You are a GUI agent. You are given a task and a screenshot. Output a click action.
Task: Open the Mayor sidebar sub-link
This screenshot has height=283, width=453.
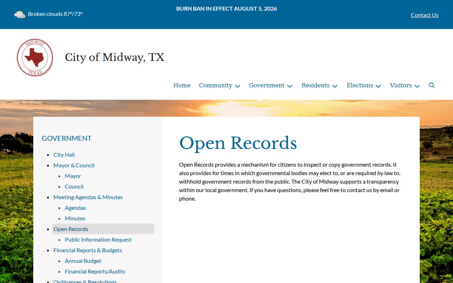pyautogui.click(x=73, y=176)
